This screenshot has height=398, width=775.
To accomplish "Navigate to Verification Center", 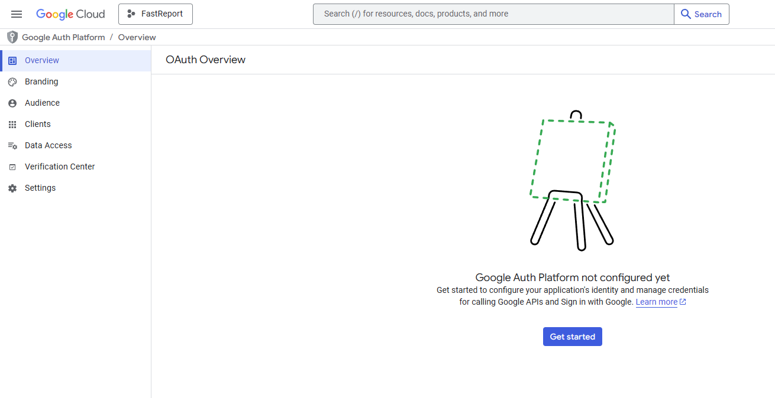I will point(60,167).
